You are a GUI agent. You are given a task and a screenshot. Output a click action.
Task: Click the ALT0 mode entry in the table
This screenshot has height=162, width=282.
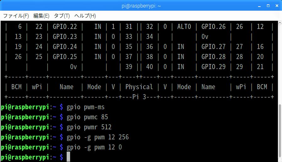pyautogui.click(x=184, y=27)
